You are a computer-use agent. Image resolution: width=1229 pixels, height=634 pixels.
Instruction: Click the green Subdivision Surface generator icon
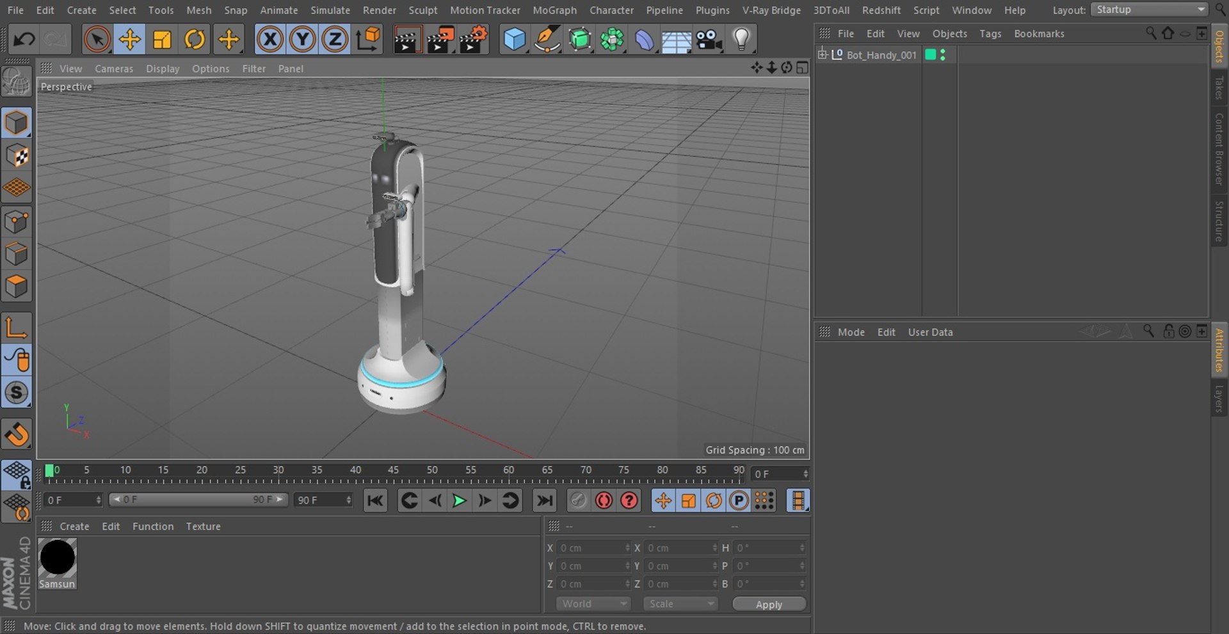(x=580, y=40)
